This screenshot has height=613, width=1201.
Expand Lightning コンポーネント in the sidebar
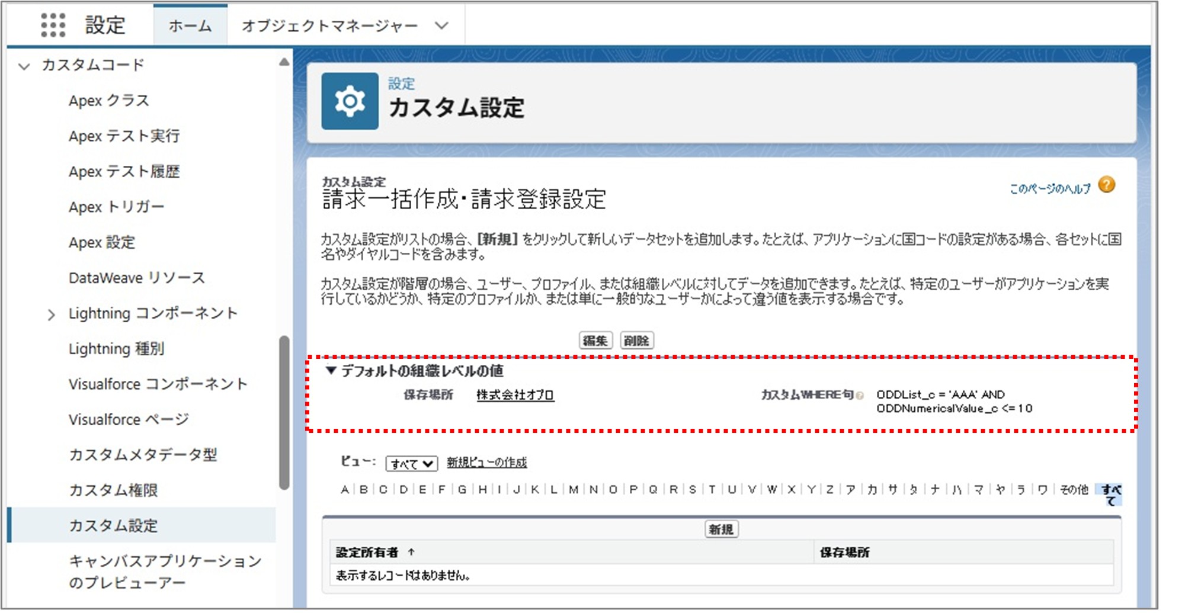coord(51,314)
